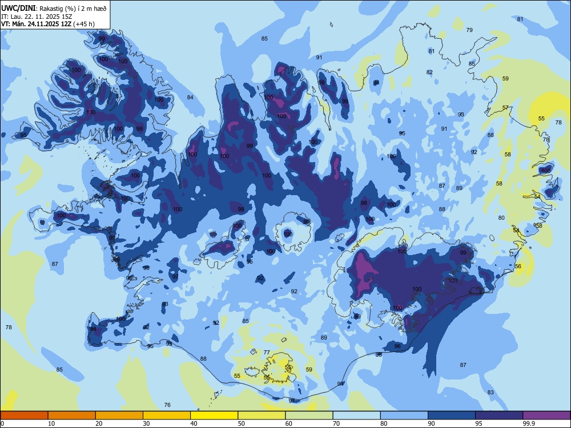Click the bright yellow 40–50 legend swatch

[x=214, y=415]
